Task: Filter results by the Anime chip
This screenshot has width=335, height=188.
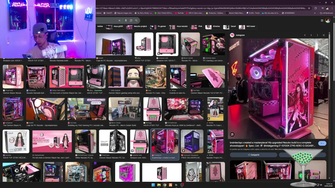Action: click(x=100, y=26)
